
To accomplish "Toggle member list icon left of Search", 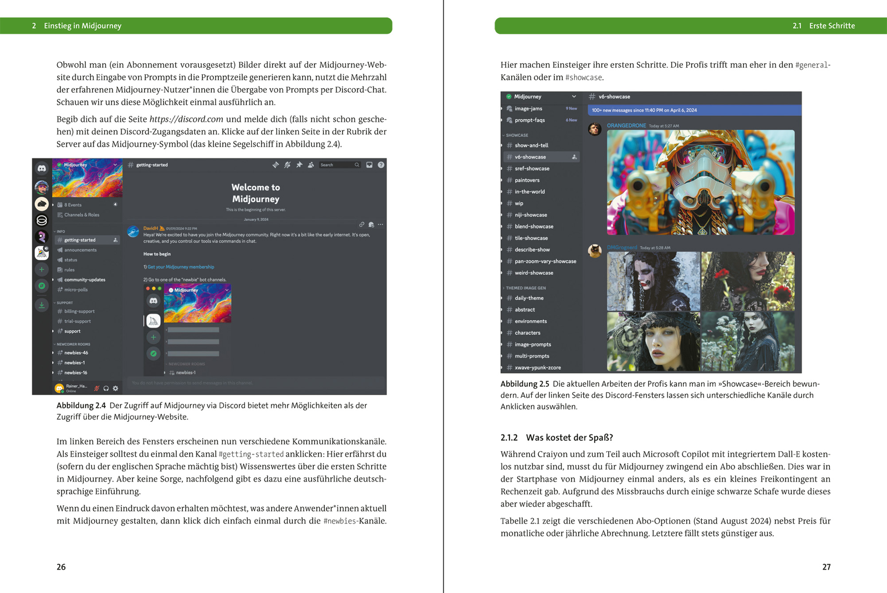I will (310, 165).
